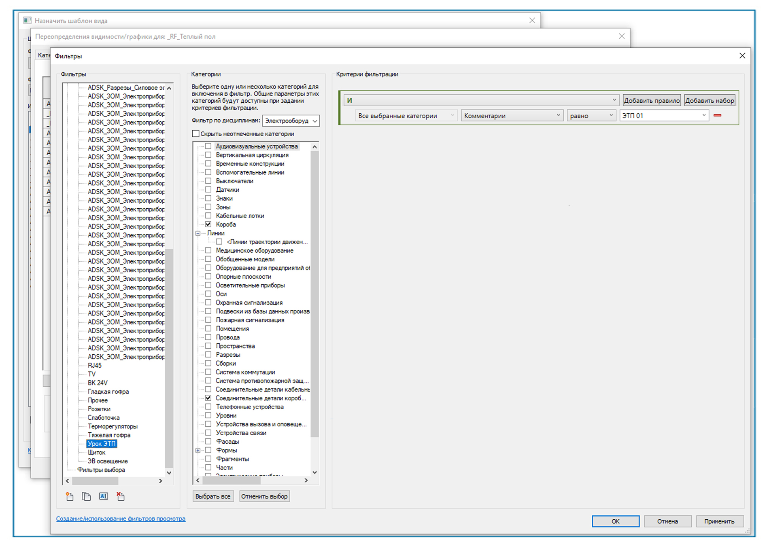Open the 'Фильтр по дисциплинам' dropdown
Image resolution: width=769 pixels, height=546 pixels.
tap(291, 121)
